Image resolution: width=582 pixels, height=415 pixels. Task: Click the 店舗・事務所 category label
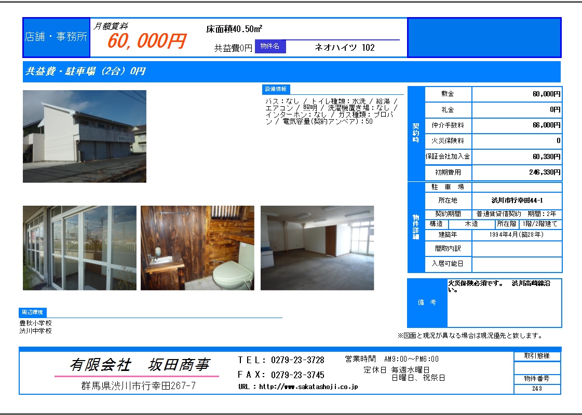point(57,37)
